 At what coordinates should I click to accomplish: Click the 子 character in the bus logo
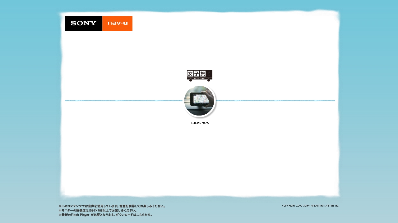[196, 74]
